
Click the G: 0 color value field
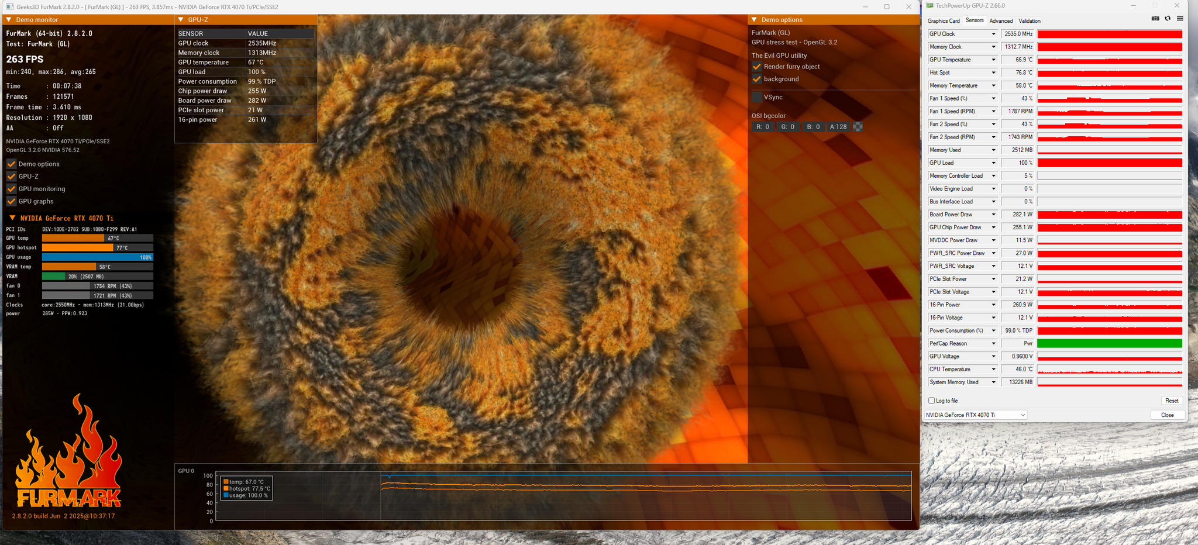[x=788, y=127]
